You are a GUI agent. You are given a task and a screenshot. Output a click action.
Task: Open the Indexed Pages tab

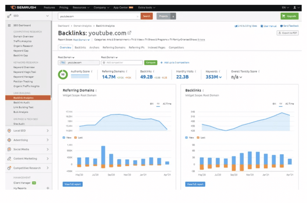click(156, 48)
